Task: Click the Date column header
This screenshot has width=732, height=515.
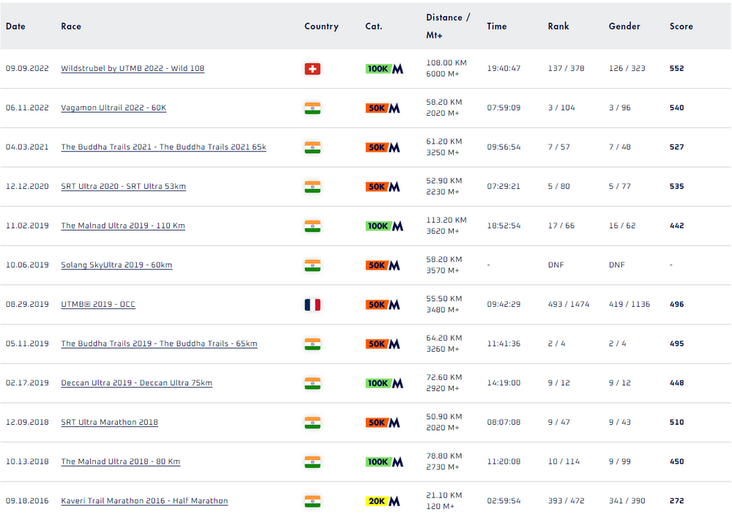Action: [x=15, y=26]
